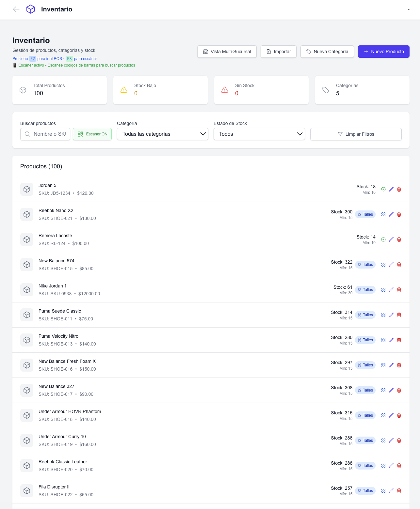The width and height of the screenshot is (420, 509).
Task: Click the Categorías tag icon
Action: [x=326, y=90]
